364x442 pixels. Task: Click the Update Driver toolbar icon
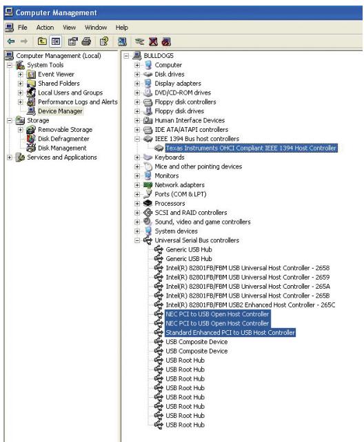(139, 41)
